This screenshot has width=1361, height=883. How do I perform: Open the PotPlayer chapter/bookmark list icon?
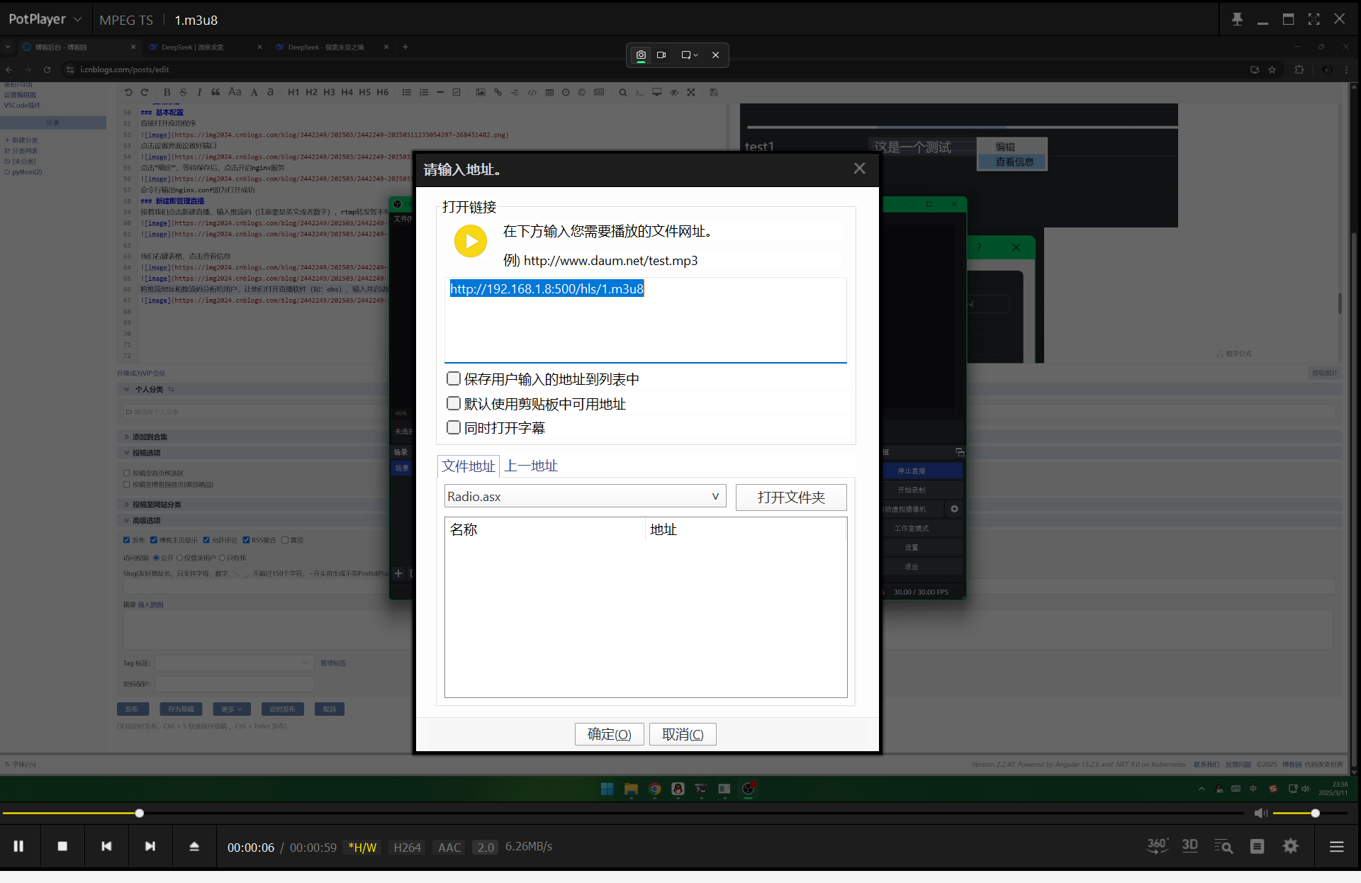pyautogui.click(x=1257, y=846)
